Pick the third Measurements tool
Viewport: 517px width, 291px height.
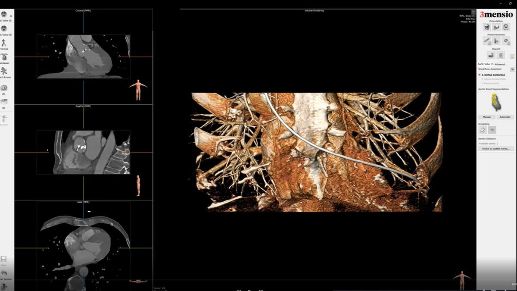506,41
